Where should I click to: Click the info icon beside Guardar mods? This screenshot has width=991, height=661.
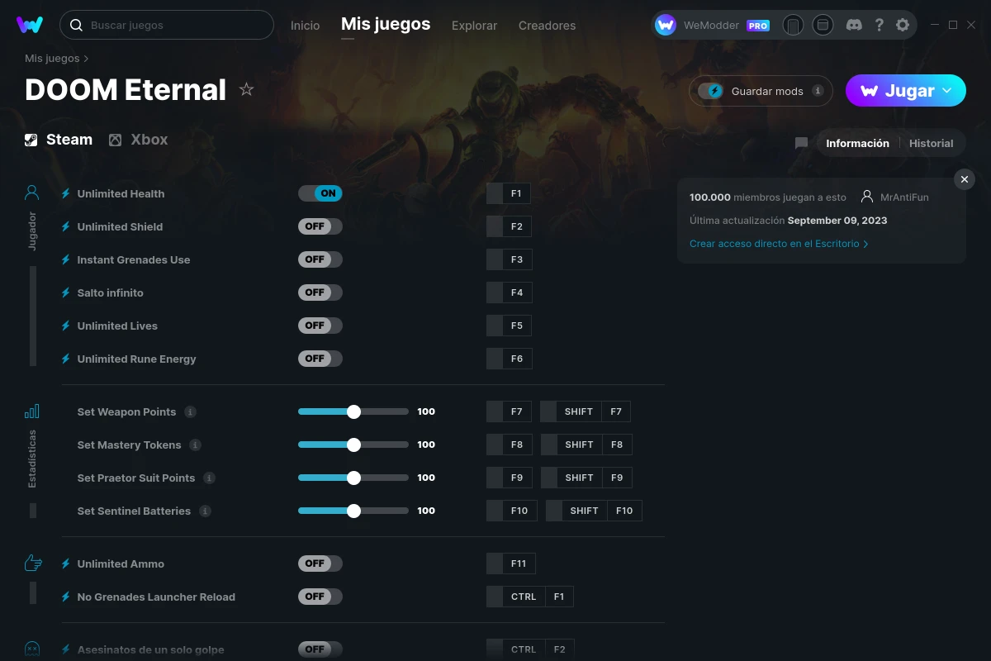pos(818,91)
